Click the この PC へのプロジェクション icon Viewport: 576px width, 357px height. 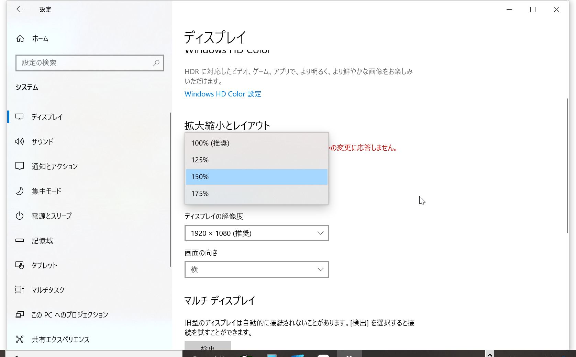click(x=20, y=315)
